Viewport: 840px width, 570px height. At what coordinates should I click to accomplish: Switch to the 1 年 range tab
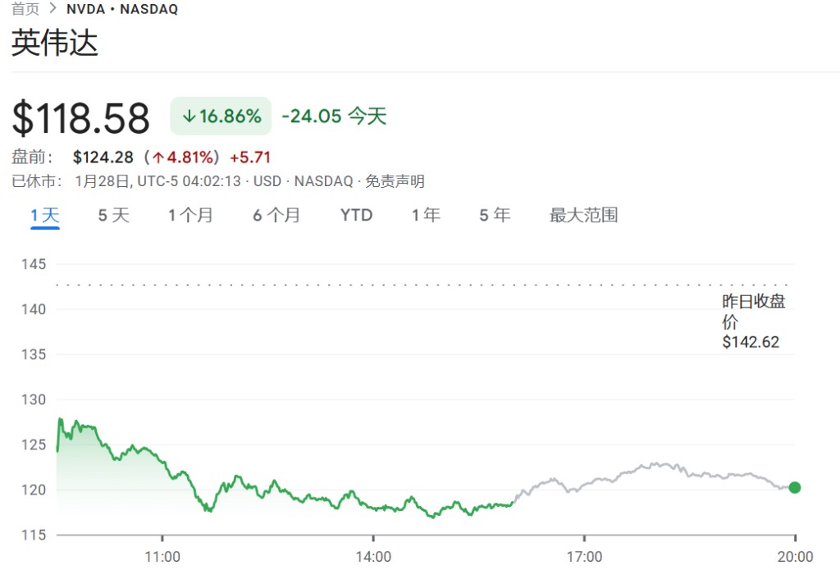[426, 216]
